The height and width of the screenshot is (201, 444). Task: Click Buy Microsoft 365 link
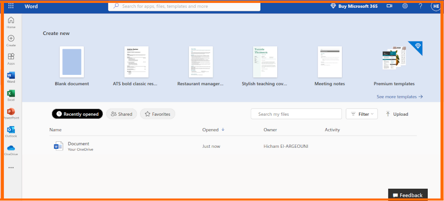[x=358, y=6]
